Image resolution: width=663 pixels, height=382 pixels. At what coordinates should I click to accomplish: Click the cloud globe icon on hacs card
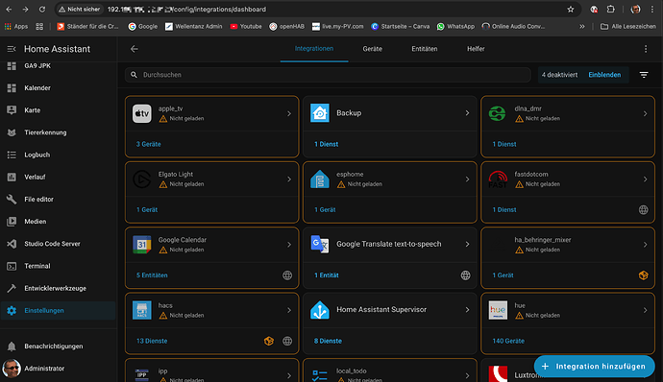(x=287, y=341)
